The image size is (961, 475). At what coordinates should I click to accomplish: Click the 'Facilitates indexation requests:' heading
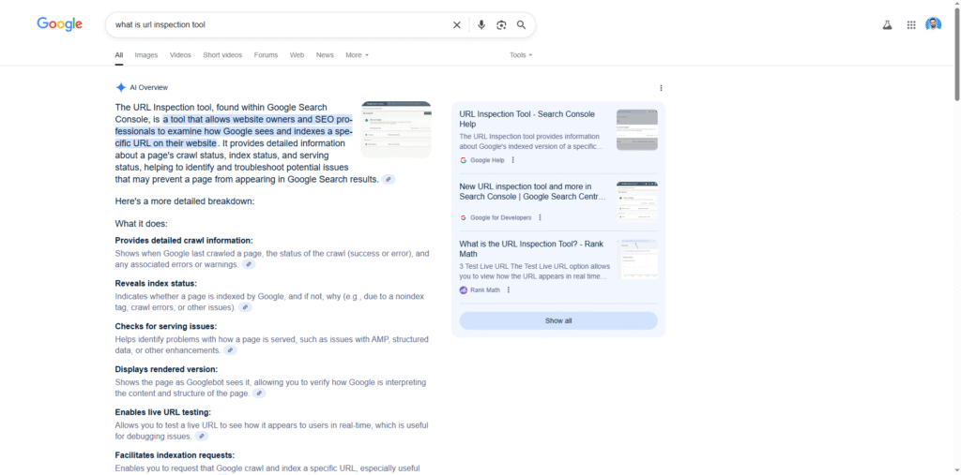click(x=175, y=454)
